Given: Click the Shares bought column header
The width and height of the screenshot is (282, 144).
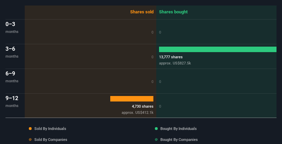Looking at the screenshot, I should click(x=173, y=12).
